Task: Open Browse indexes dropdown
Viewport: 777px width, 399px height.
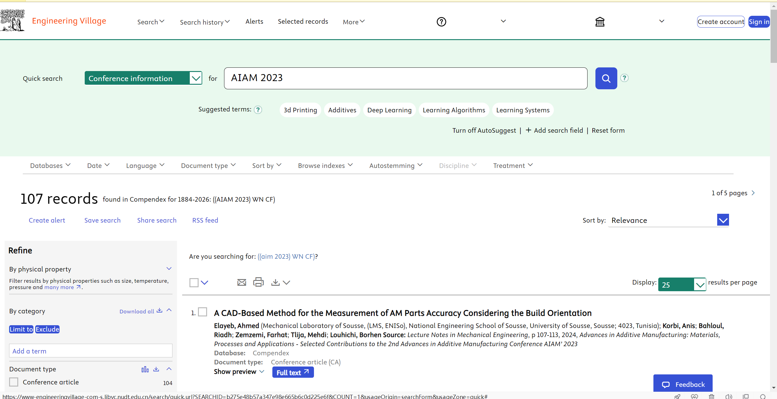Action: click(325, 165)
